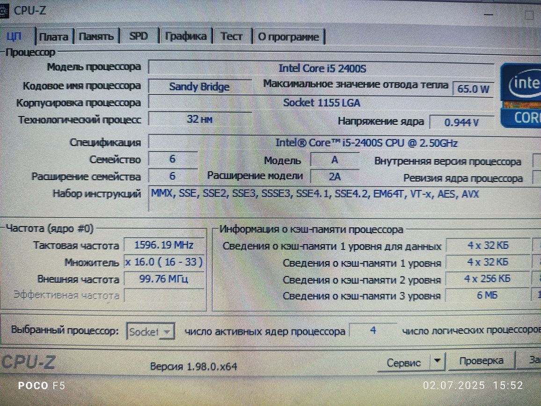The image size is (541, 406).
Task: Click the Ревизия ядра процессора label
Action: pyautogui.click(x=463, y=178)
